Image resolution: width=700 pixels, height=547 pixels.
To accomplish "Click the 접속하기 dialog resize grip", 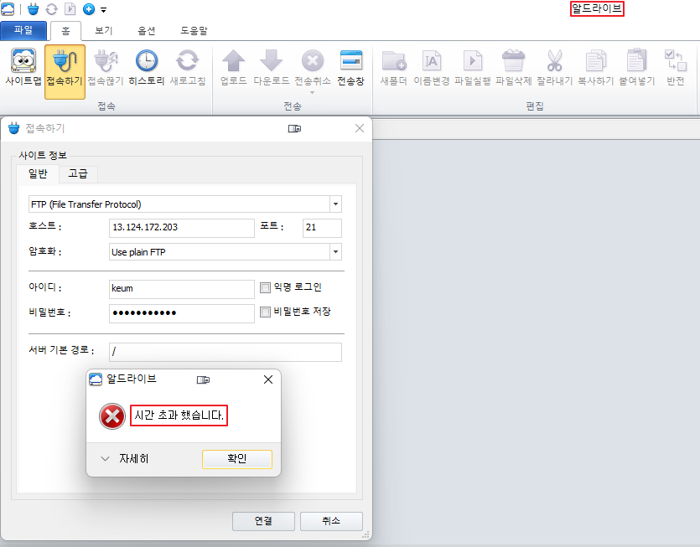I will [366, 535].
